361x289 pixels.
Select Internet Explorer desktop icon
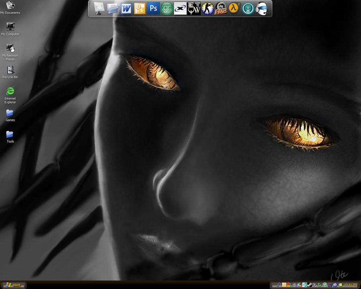[x=10, y=95]
